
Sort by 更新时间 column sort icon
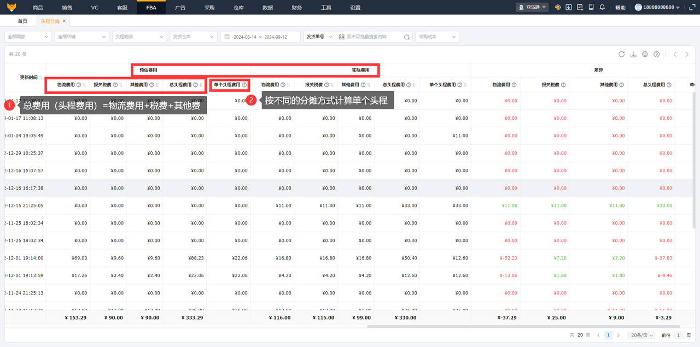pyautogui.click(x=41, y=78)
